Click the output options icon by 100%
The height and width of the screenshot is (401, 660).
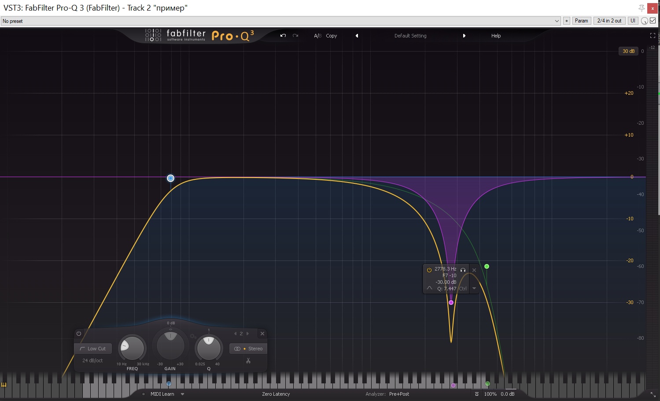pos(476,394)
